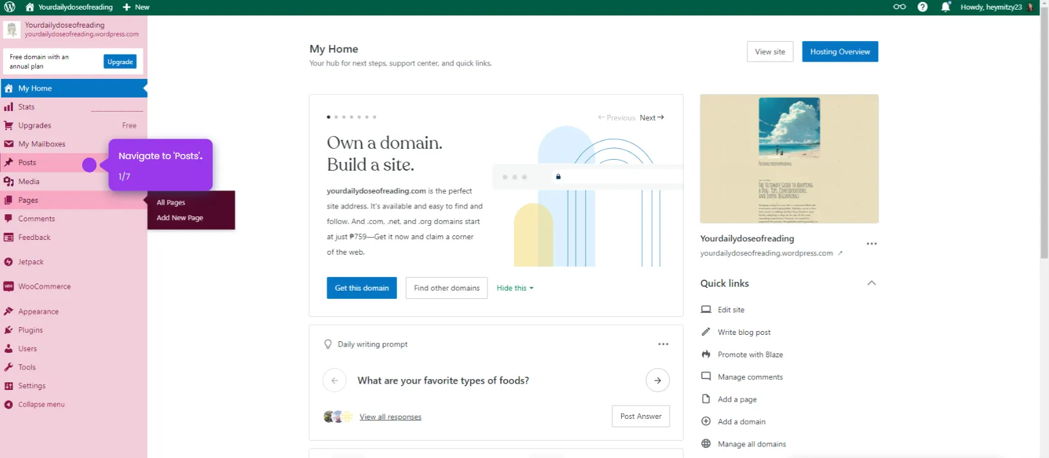Image resolution: width=1049 pixels, height=458 pixels.
Task: Open the site card three-dots menu
Action: (871, 244)
